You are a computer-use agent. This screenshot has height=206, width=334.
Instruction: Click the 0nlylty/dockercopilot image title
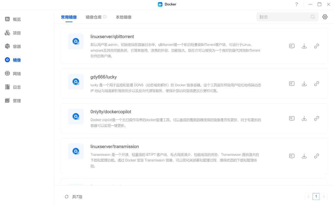[111, 112]
